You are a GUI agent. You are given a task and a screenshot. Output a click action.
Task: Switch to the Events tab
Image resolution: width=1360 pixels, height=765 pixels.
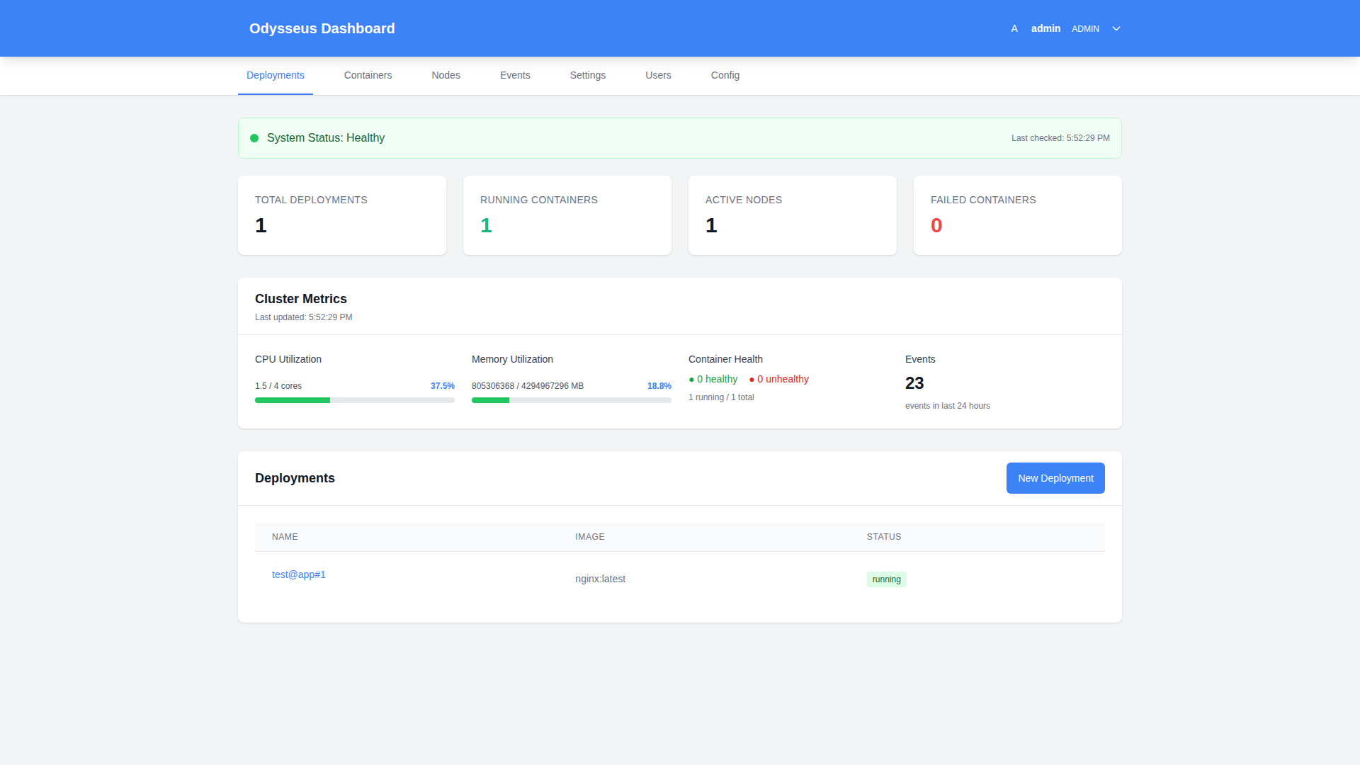514,75
